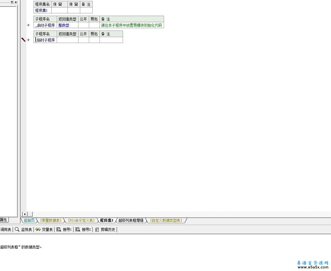
Task: Click 返回值类型 header above _临时子程序
Action: pos(67,34)
